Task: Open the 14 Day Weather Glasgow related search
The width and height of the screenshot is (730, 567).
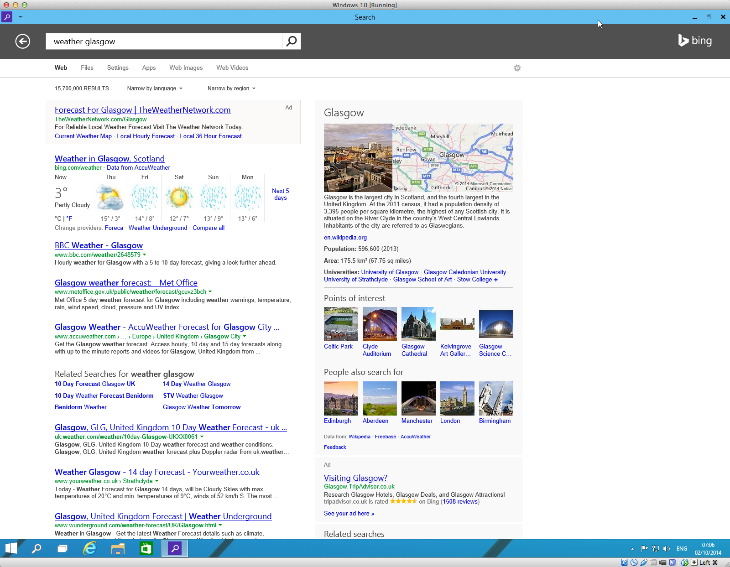Action: [x=197, y=384]
